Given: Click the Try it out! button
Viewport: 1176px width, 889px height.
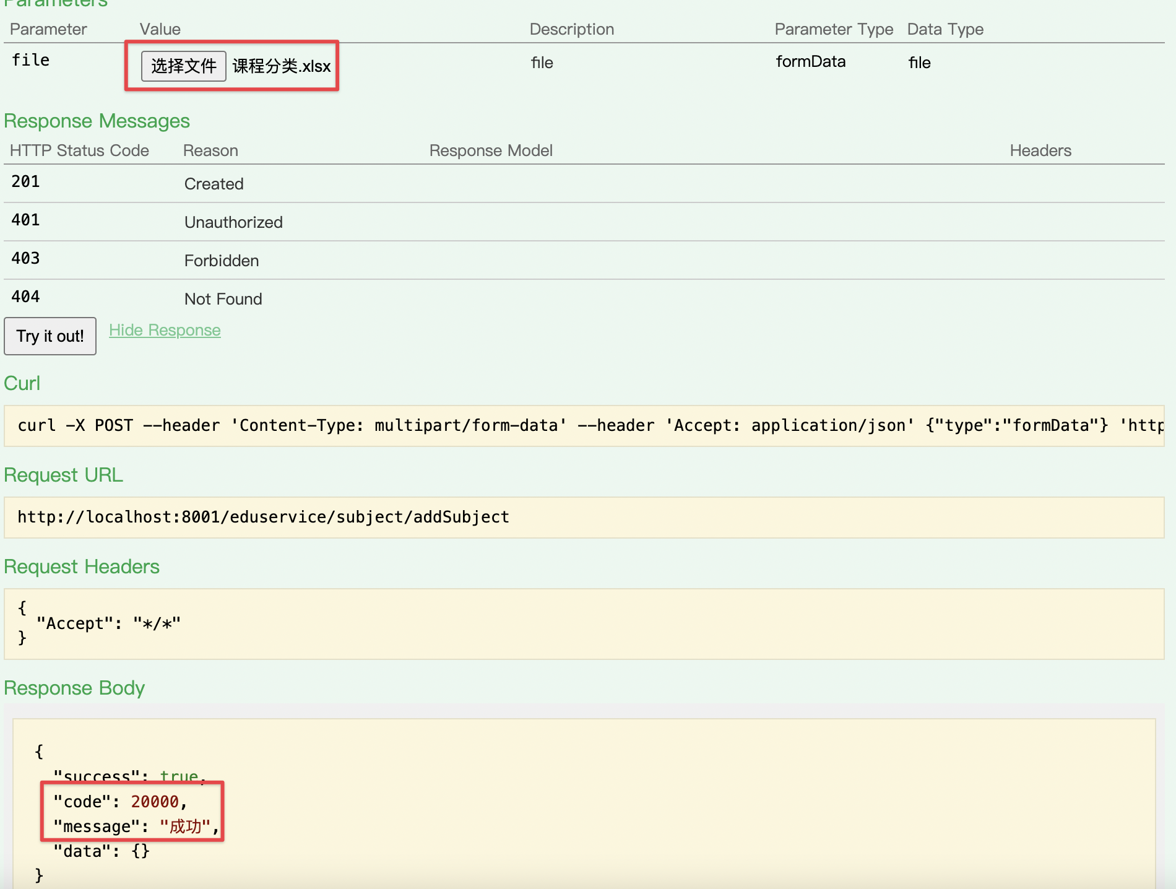Looking at the screenshot, I should [x=50, y=336].
